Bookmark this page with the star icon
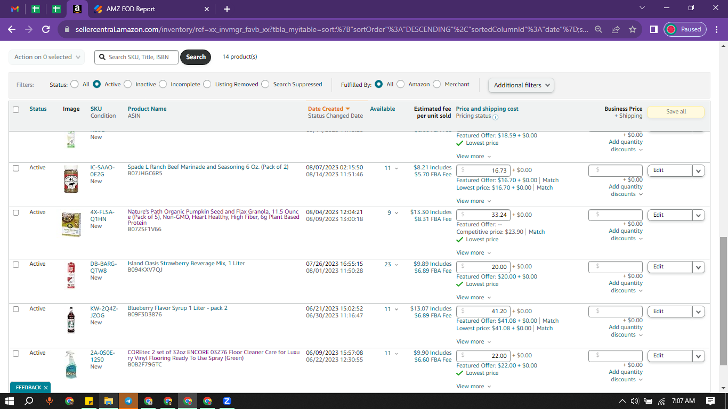This screenshot has width=728, height=409. (633, 30)
